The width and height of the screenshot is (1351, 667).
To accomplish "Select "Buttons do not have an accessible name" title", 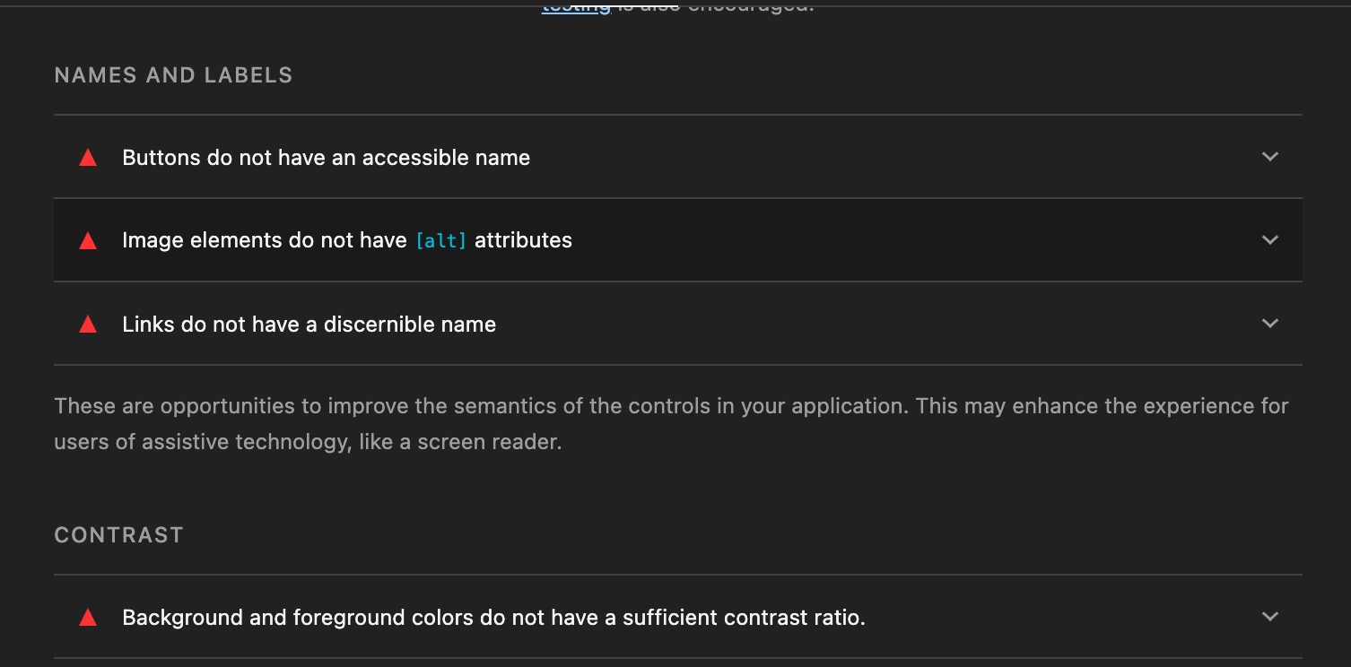I will pyautogui.click(x=326, y=158).
